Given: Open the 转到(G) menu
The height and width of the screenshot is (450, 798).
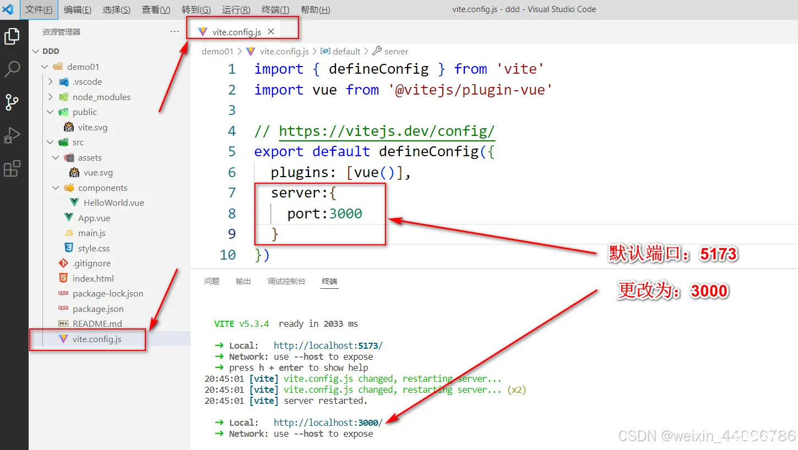Looking at the screenshot, I should (x=196, y=9).
